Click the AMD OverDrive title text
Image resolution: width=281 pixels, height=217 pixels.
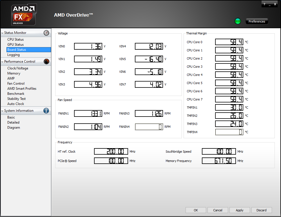coord(73,15)
